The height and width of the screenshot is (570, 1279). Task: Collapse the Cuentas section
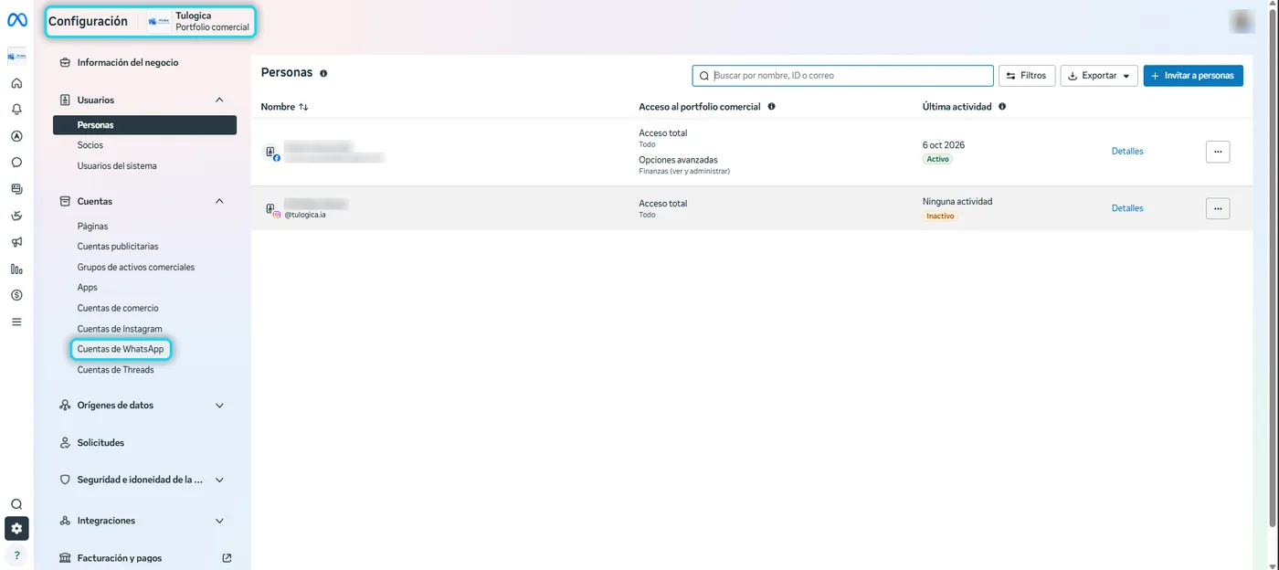(x=219, y=201)
